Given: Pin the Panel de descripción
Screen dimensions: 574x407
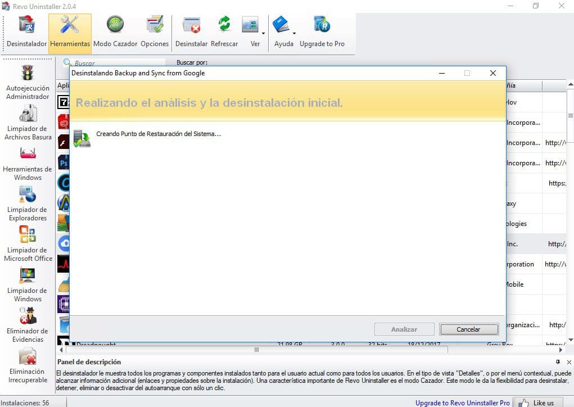Looking at the screenshot, I should click(x=558, y=362).
